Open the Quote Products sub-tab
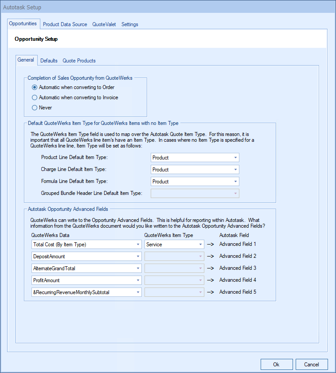 tap(79, 61)
